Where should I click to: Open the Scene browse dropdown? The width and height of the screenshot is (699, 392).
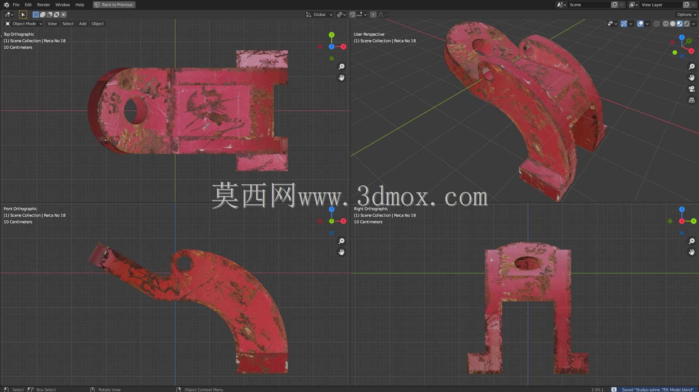[x=562, y=5]
